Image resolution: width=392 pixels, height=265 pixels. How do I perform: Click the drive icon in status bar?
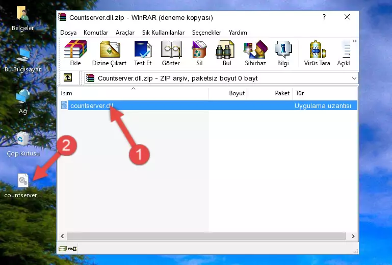click(x=63, y=249)
